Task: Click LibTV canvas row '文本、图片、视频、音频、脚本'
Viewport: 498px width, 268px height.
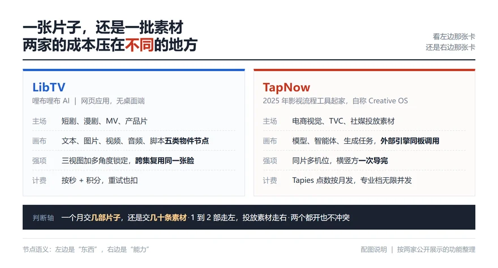Action: click(113, 141)
